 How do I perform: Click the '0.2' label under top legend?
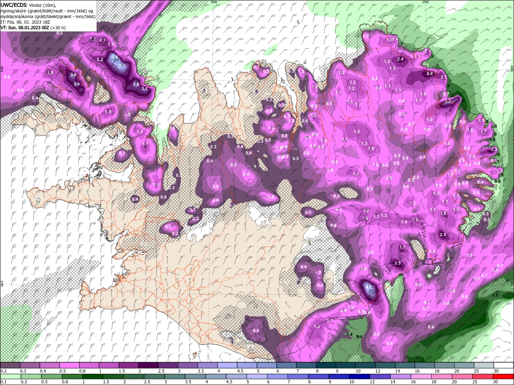pos(3,371)
